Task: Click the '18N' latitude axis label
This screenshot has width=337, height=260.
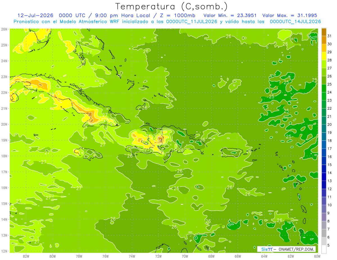Action: pyautogui.click(x=4, y=156)
